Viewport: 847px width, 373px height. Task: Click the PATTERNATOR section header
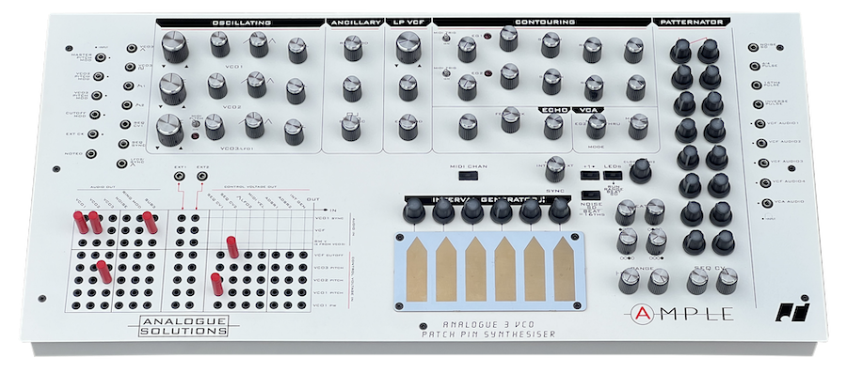[x=692, y=23]
